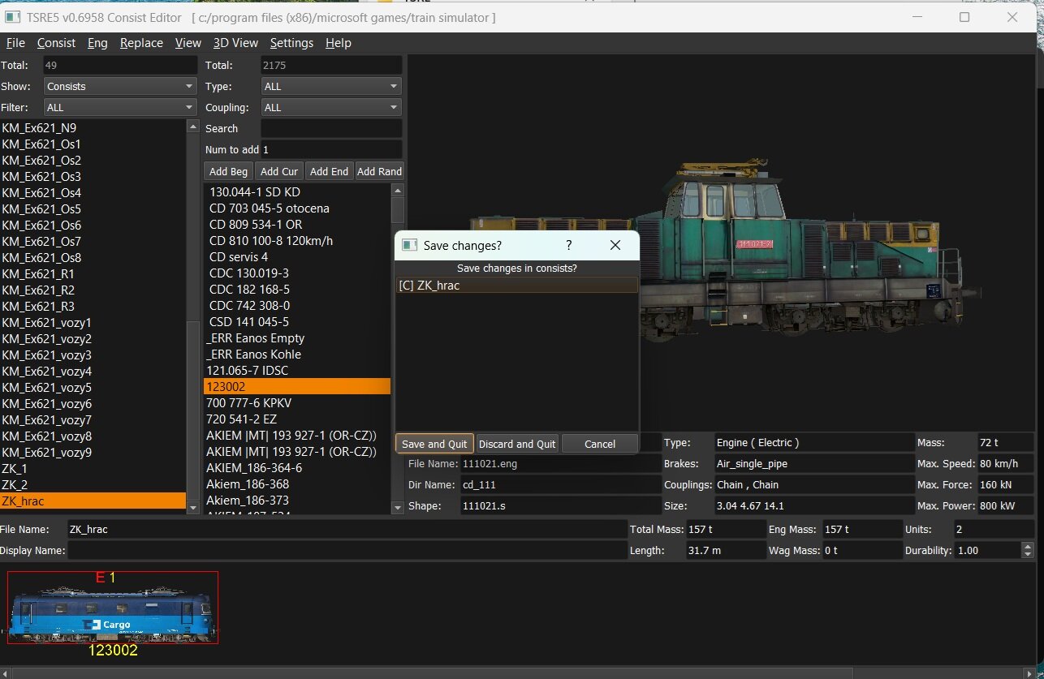Click the Search input field
This screenshot has height=679, width=1044.
coord(331,128)
